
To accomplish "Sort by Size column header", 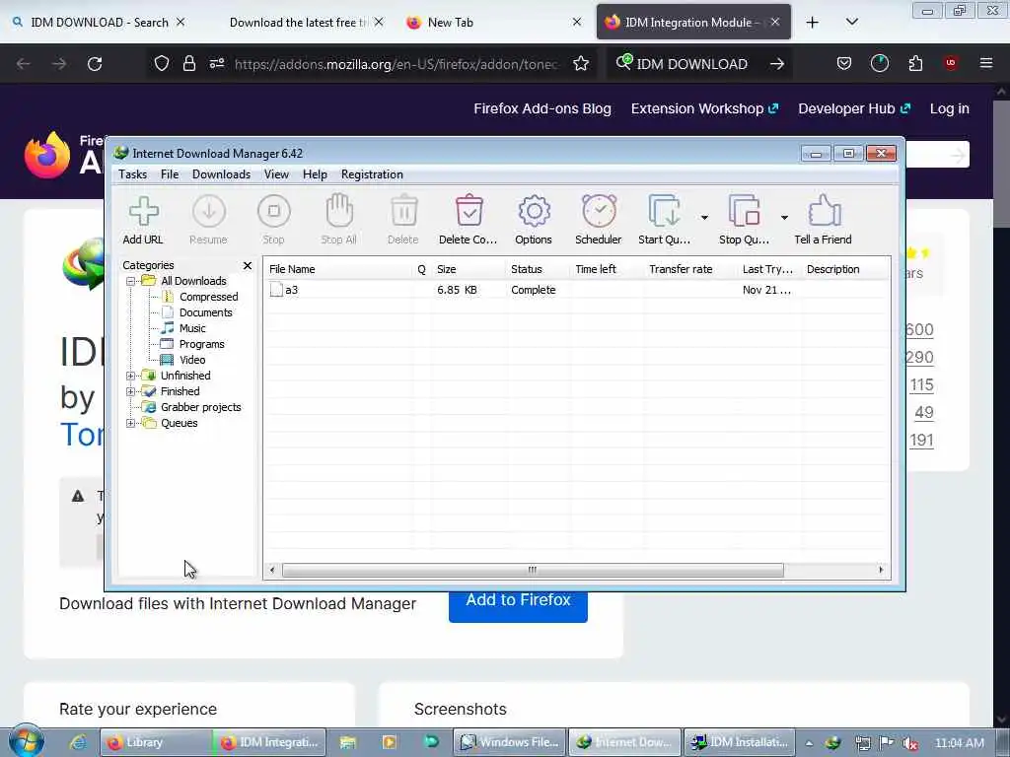I will click(469, 269).
